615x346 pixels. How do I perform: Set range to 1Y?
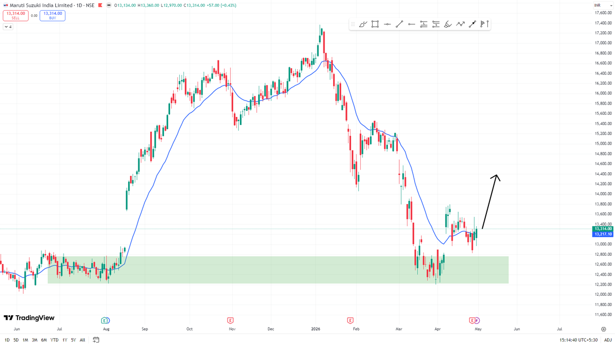coord(65,340)
